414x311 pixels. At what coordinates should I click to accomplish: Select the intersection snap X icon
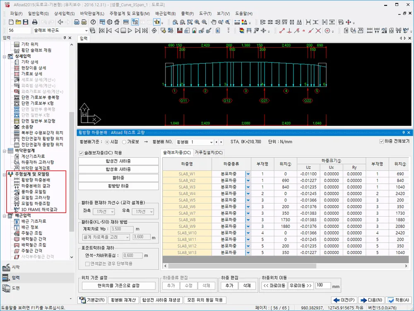tap(318, 31)
